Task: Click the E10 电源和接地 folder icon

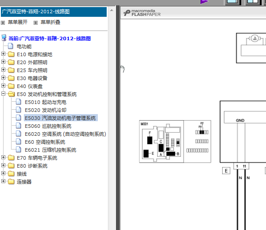Action: (11, 54)
